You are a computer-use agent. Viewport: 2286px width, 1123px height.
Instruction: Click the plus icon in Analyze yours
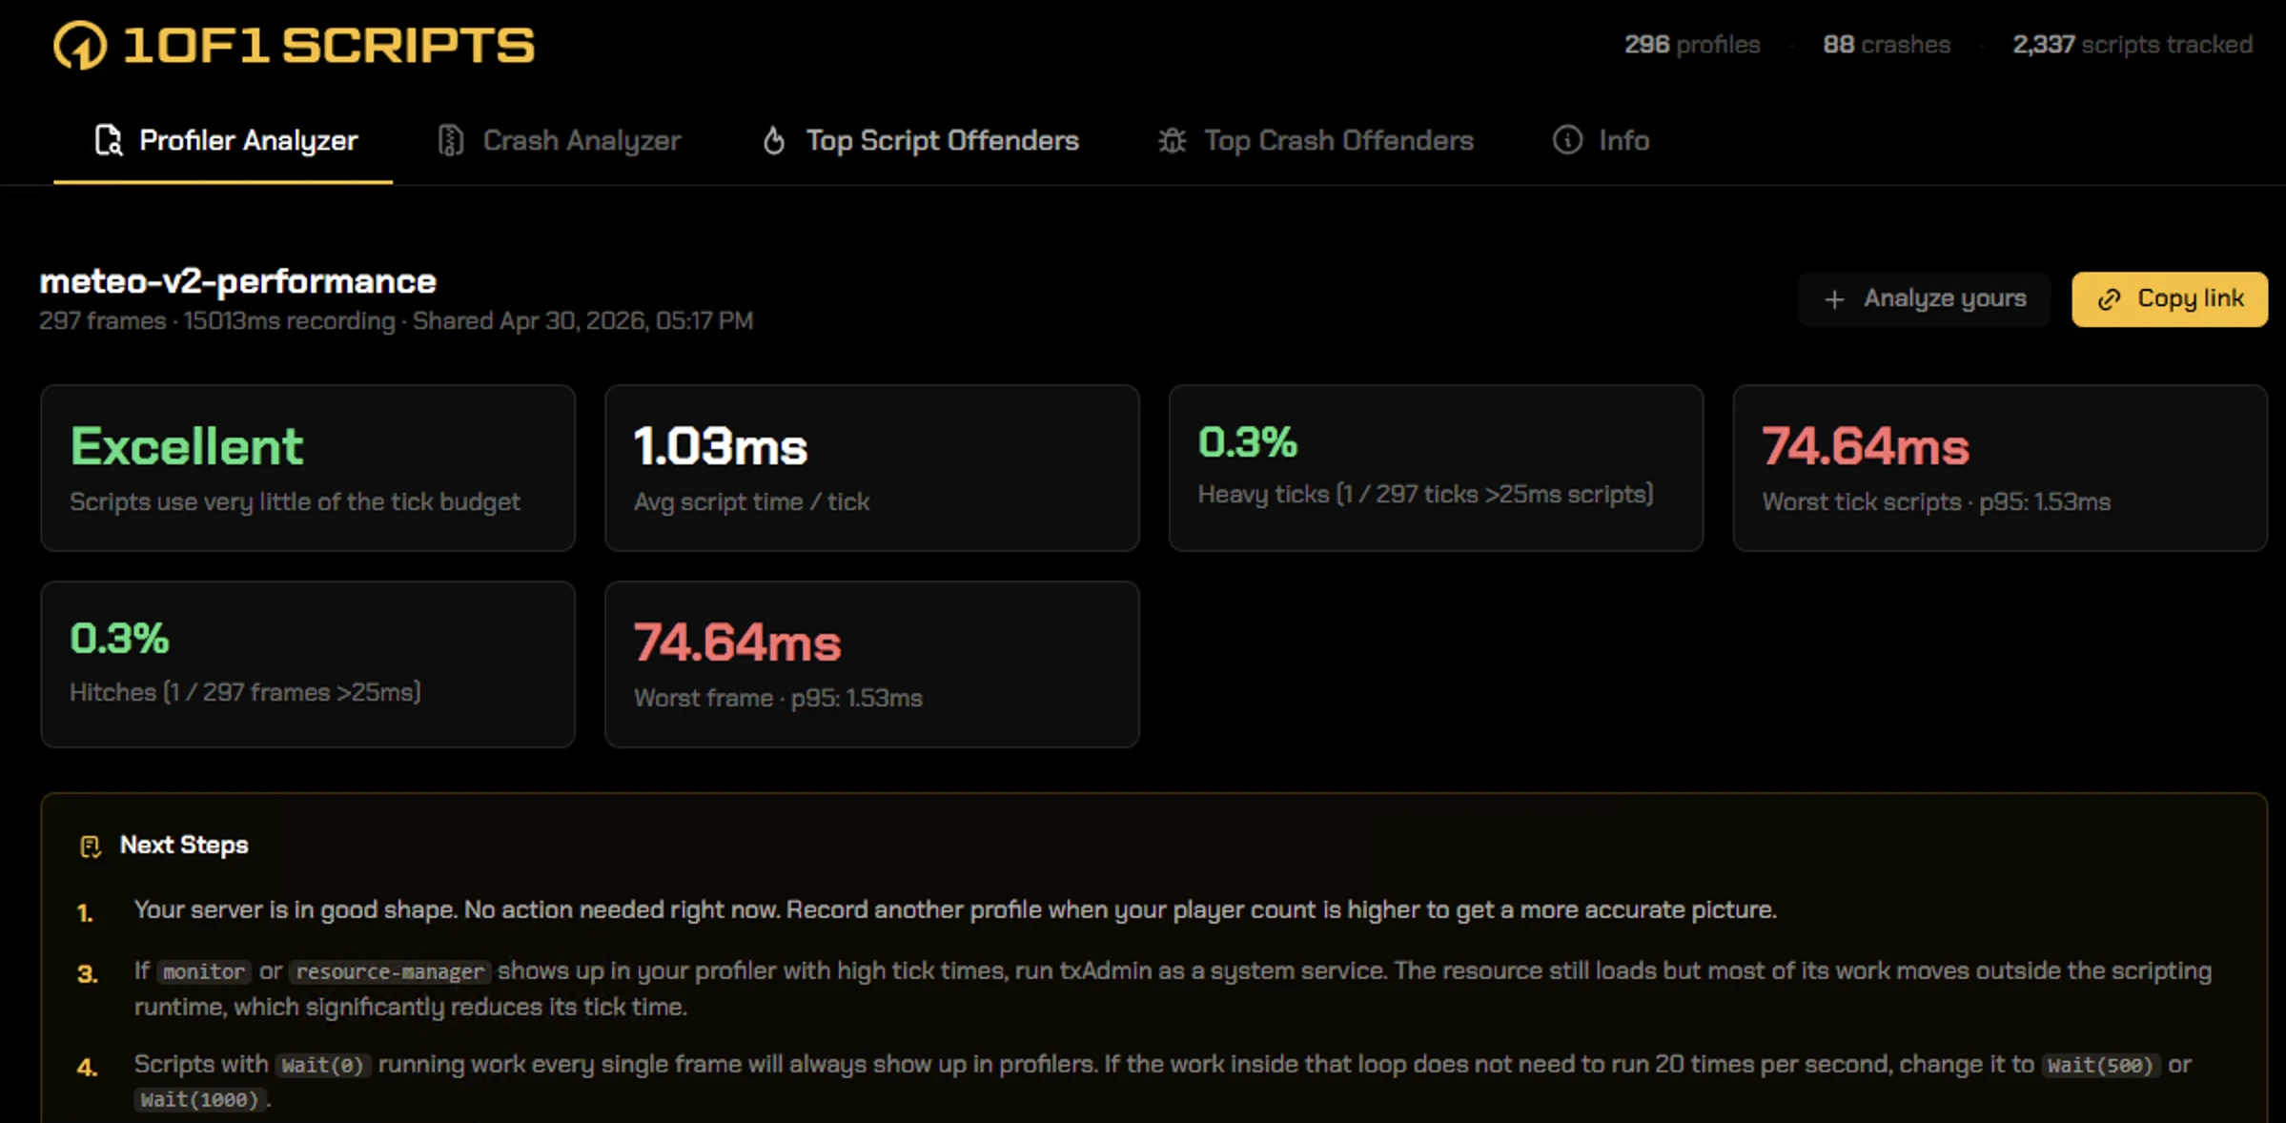[1834, 299]
